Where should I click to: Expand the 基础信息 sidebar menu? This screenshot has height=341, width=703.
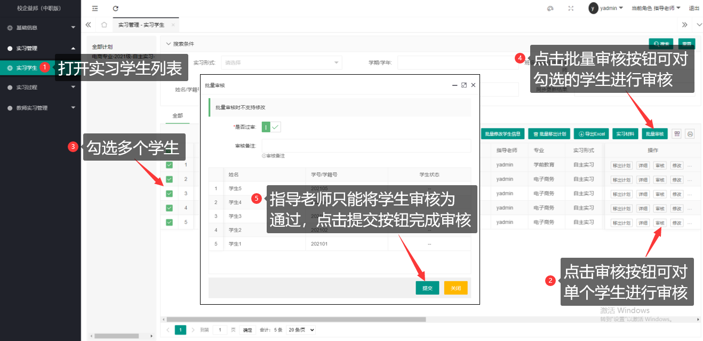tap(41, 28)
